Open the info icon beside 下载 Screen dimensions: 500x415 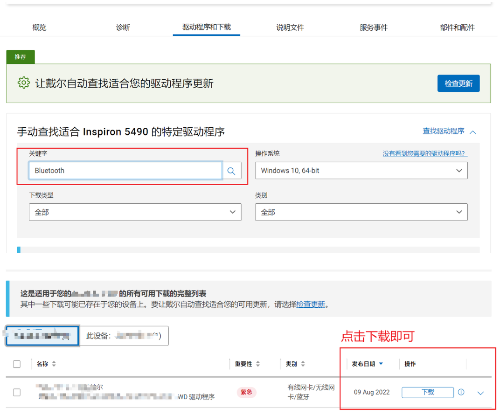point(461,392)
